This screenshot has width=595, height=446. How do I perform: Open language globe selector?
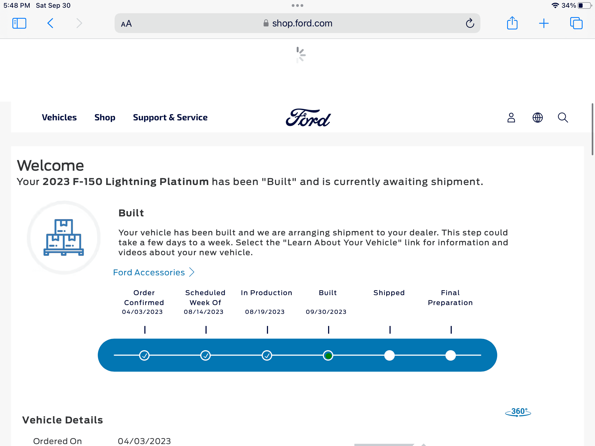tap(537, 118)
